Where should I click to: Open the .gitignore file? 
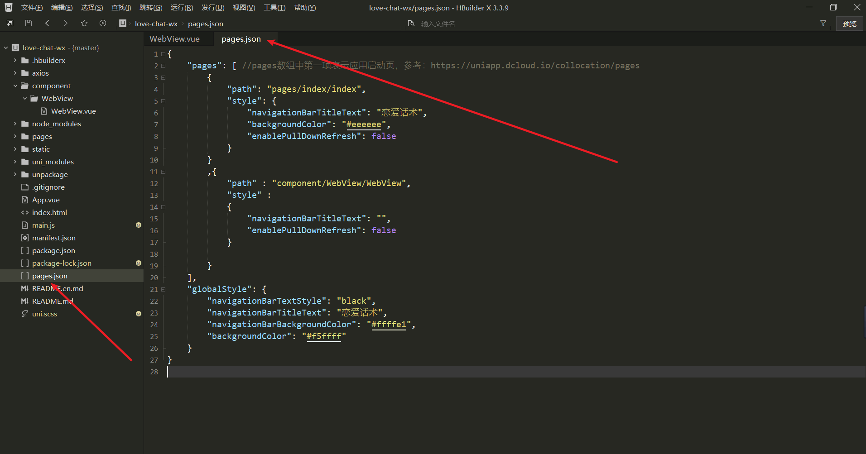click(72, 187)
